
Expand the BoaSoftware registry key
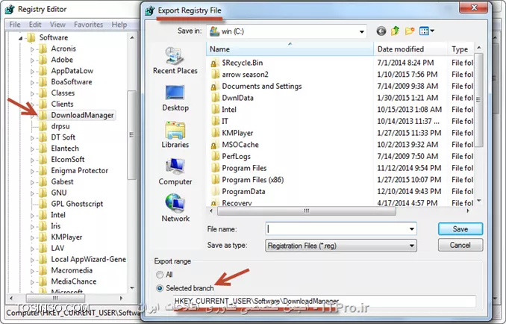32,82
